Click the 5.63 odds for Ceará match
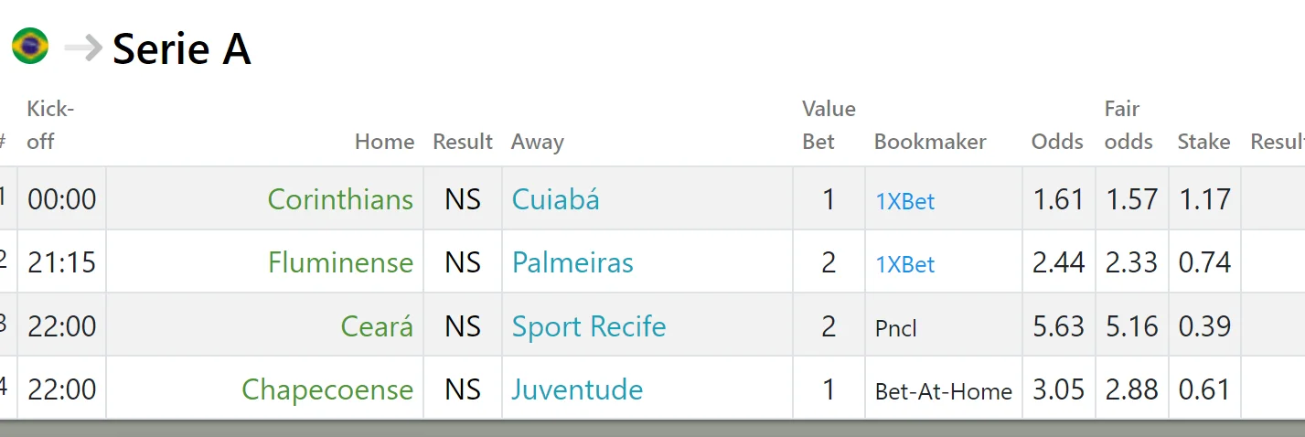Screen dimensions: 1305x437 (x=1058, y=326)
